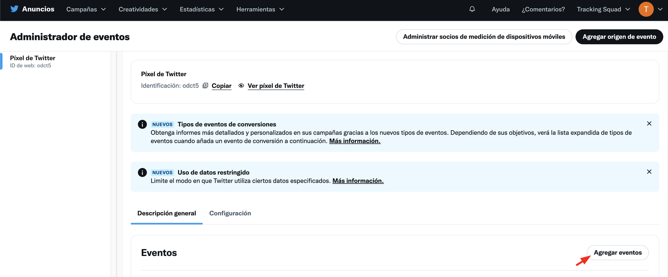Click the NUEVOS badge on conversiones notice
The width and height of the screenshot is (668, 277).
162,124
